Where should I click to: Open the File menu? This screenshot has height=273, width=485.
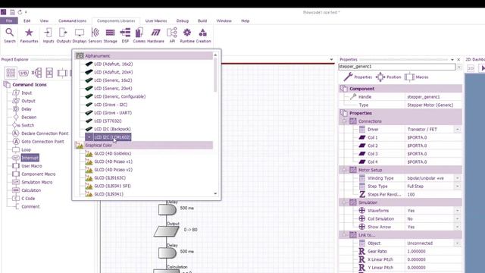coord(9,20)
